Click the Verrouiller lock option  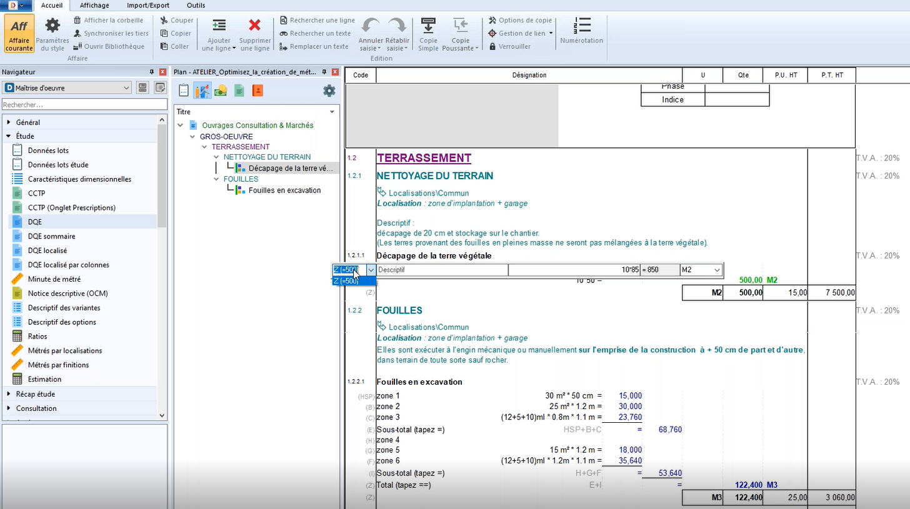coord(510,46)
